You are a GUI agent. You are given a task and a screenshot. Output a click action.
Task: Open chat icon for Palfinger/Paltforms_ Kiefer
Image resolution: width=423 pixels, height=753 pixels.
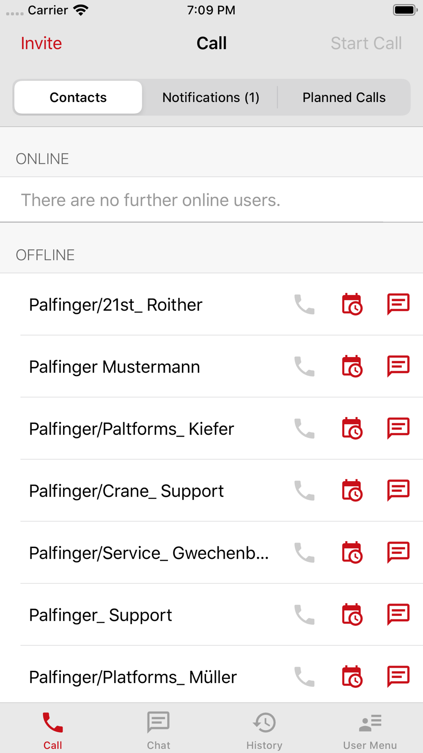click(398, 428)
